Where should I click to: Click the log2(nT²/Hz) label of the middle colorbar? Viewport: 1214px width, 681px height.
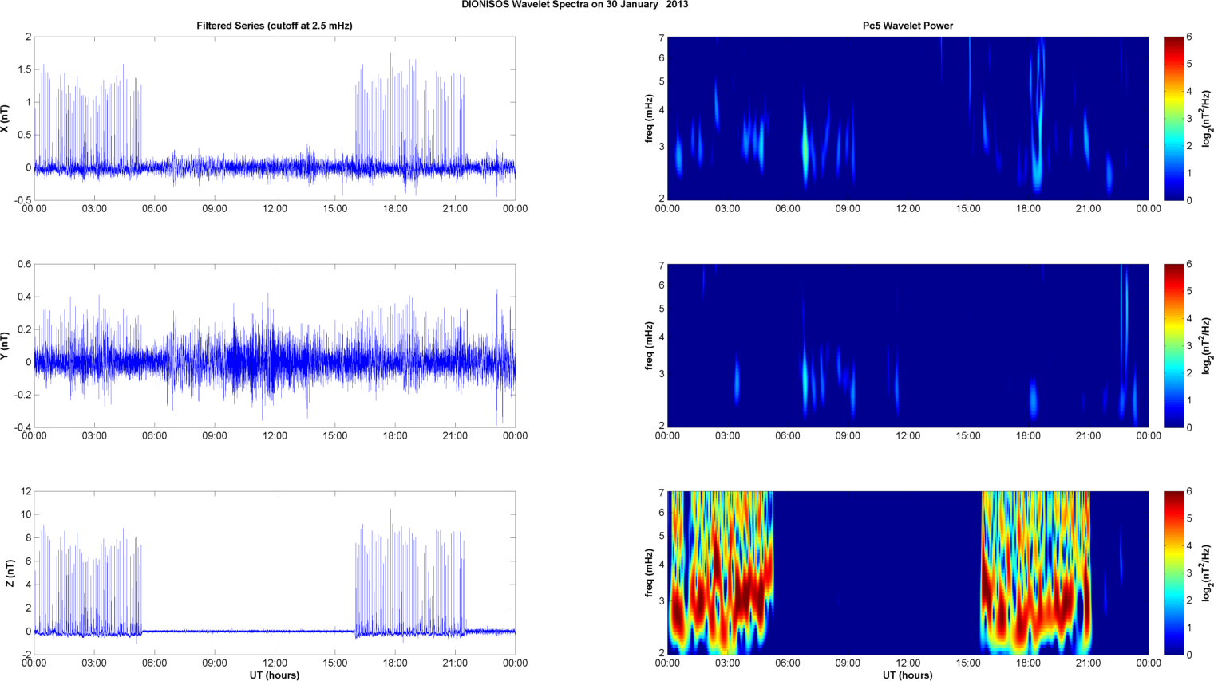tap(1208, 346)
